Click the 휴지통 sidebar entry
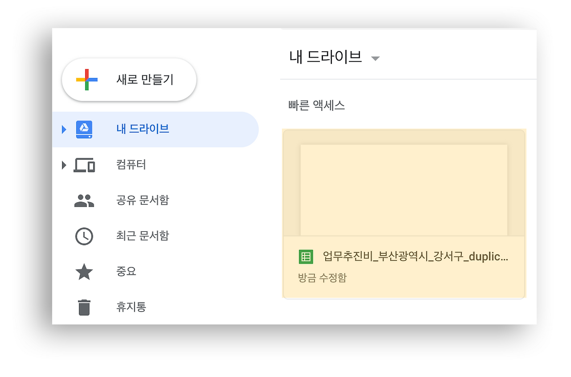571x377 pixels. [x=131, y=307]
